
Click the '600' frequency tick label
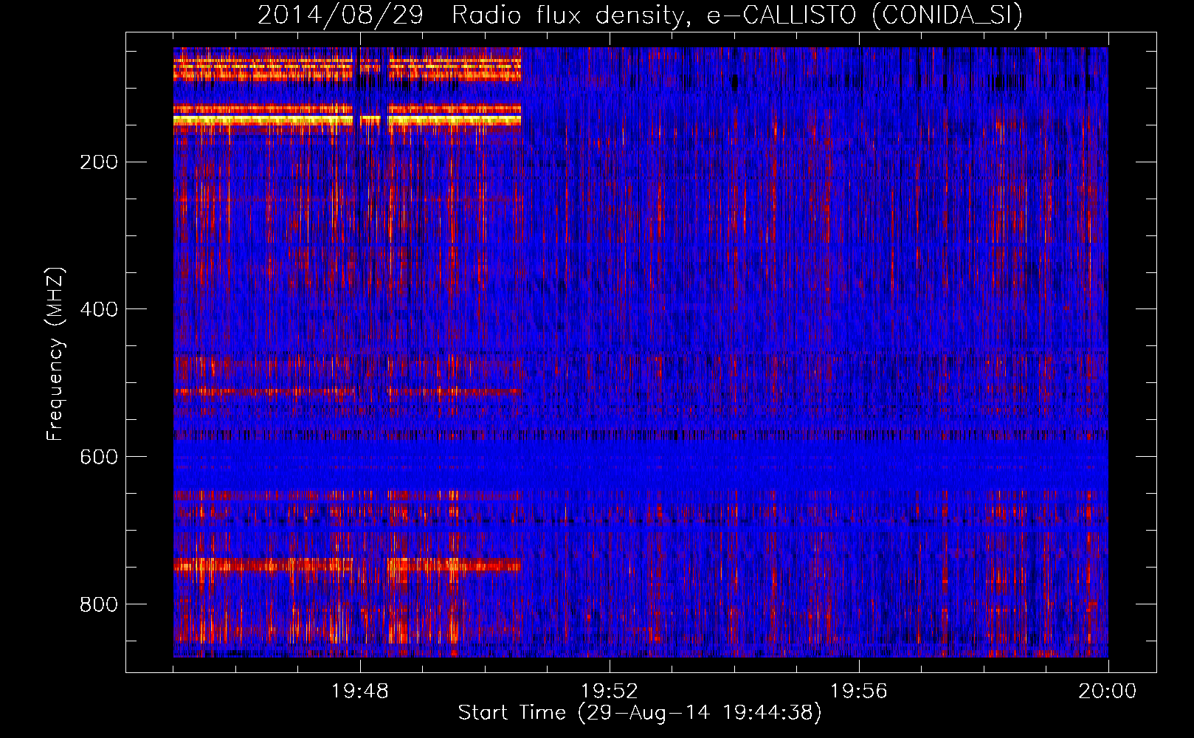point(99,458)
